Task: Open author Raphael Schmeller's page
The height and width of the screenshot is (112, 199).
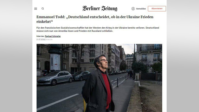Action: point(53,36)
